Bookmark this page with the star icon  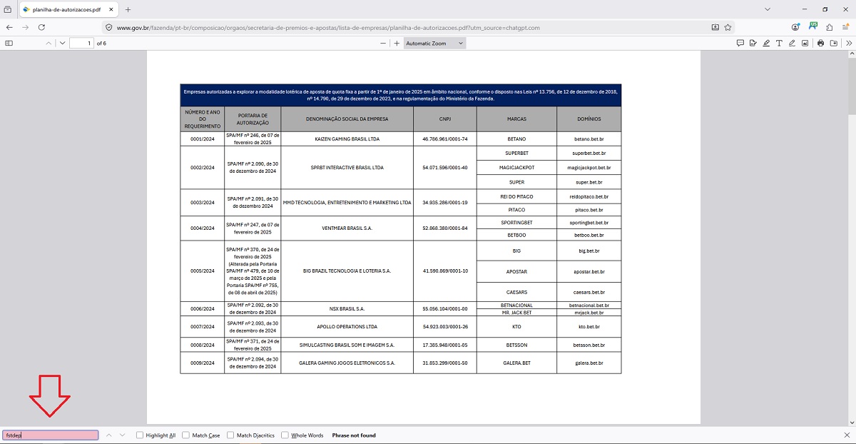pos(728,27)
